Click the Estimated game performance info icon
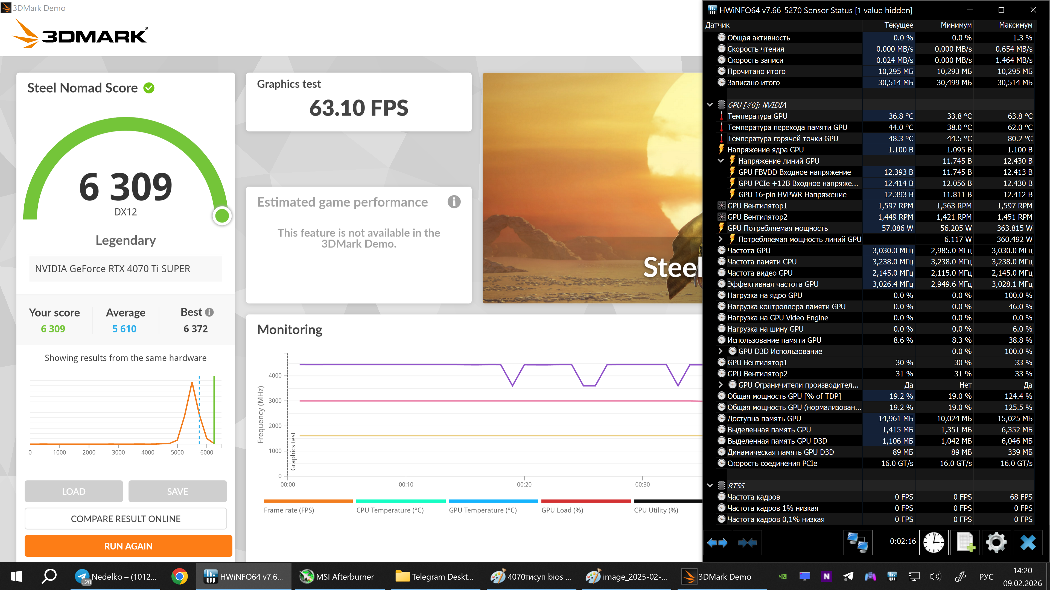The image size is (1050, 590). pyautogui.click(x=454, y=202)
